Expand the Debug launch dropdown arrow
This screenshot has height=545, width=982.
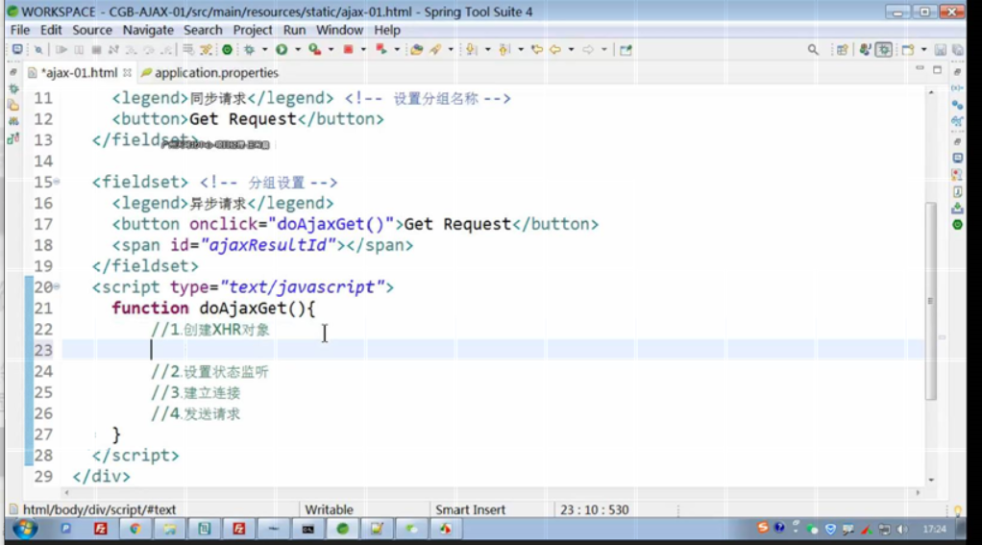click(x=264, y=49)
